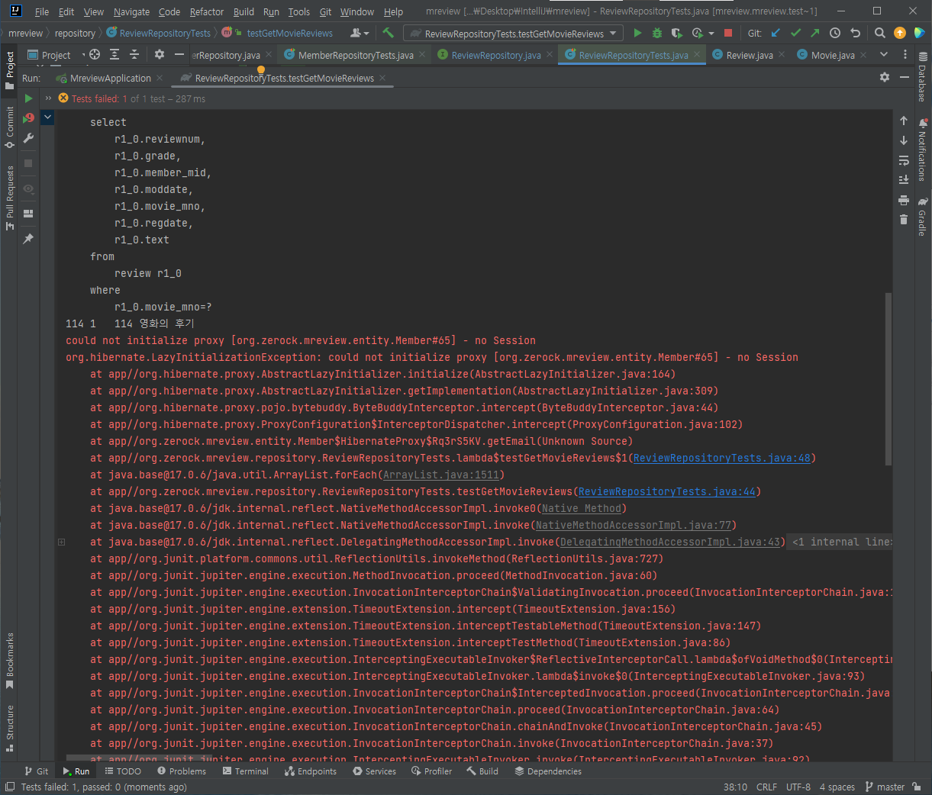Open the Endpoints tool window

pos(311,771)
